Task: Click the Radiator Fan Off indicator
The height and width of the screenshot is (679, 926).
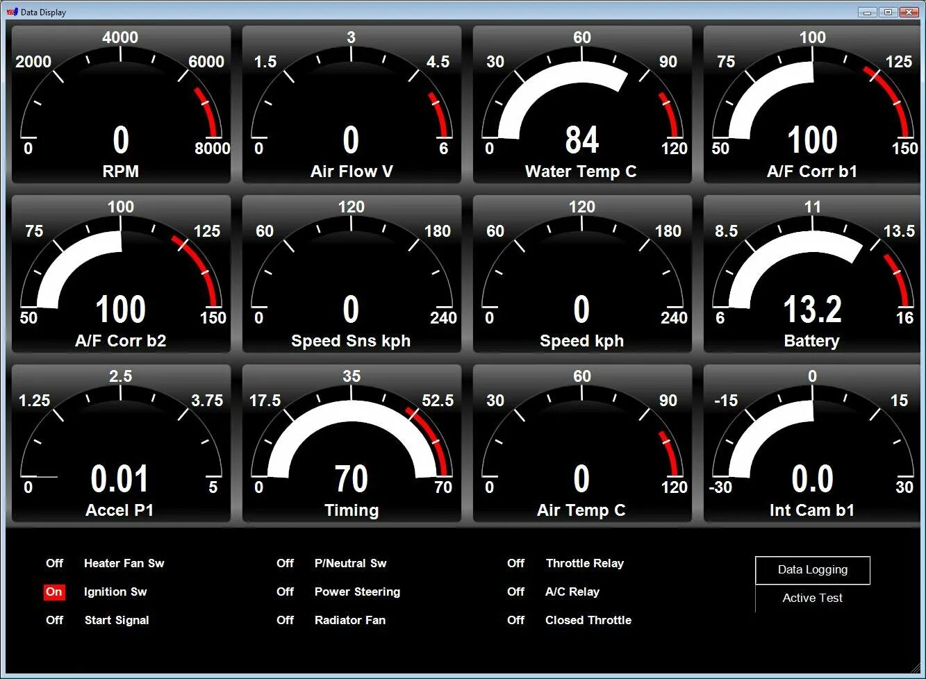Action: [x=285, y=620]
